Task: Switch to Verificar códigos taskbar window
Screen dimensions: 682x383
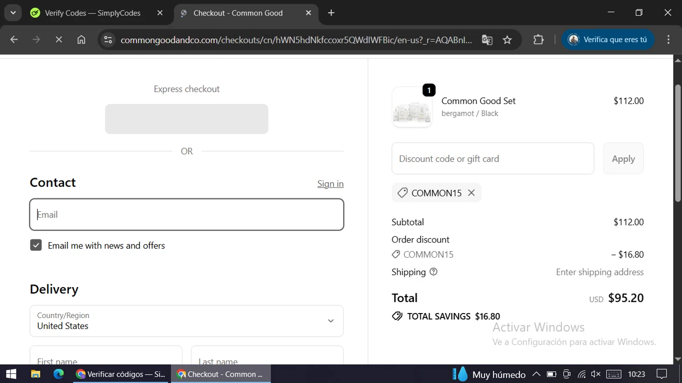Action: tap(121, 374)
